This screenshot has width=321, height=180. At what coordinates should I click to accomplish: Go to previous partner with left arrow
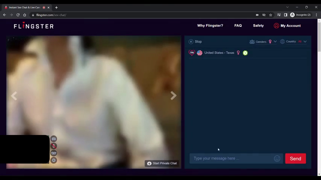(14, 96)
